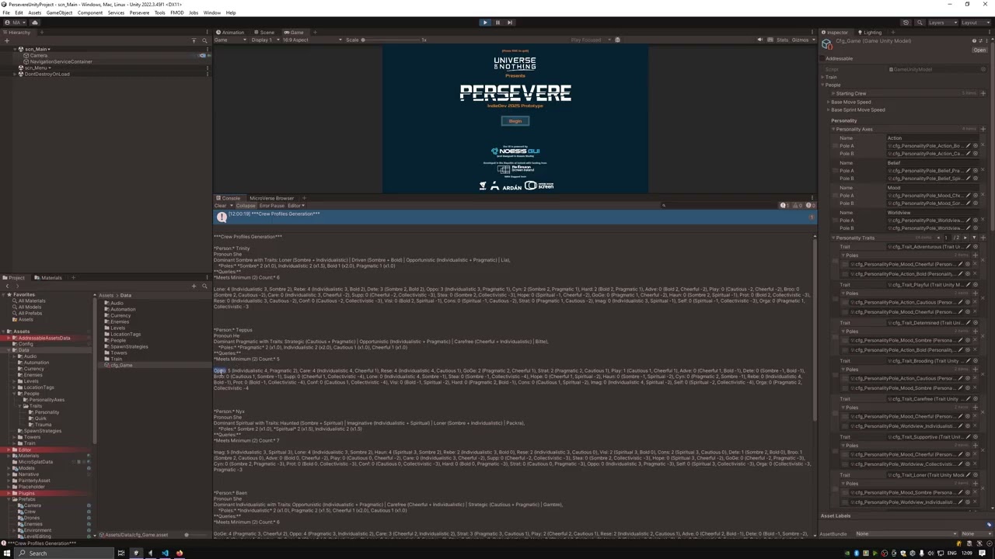995x559 pixels.
Task: Open the Window menu
Action: [211, 12]
